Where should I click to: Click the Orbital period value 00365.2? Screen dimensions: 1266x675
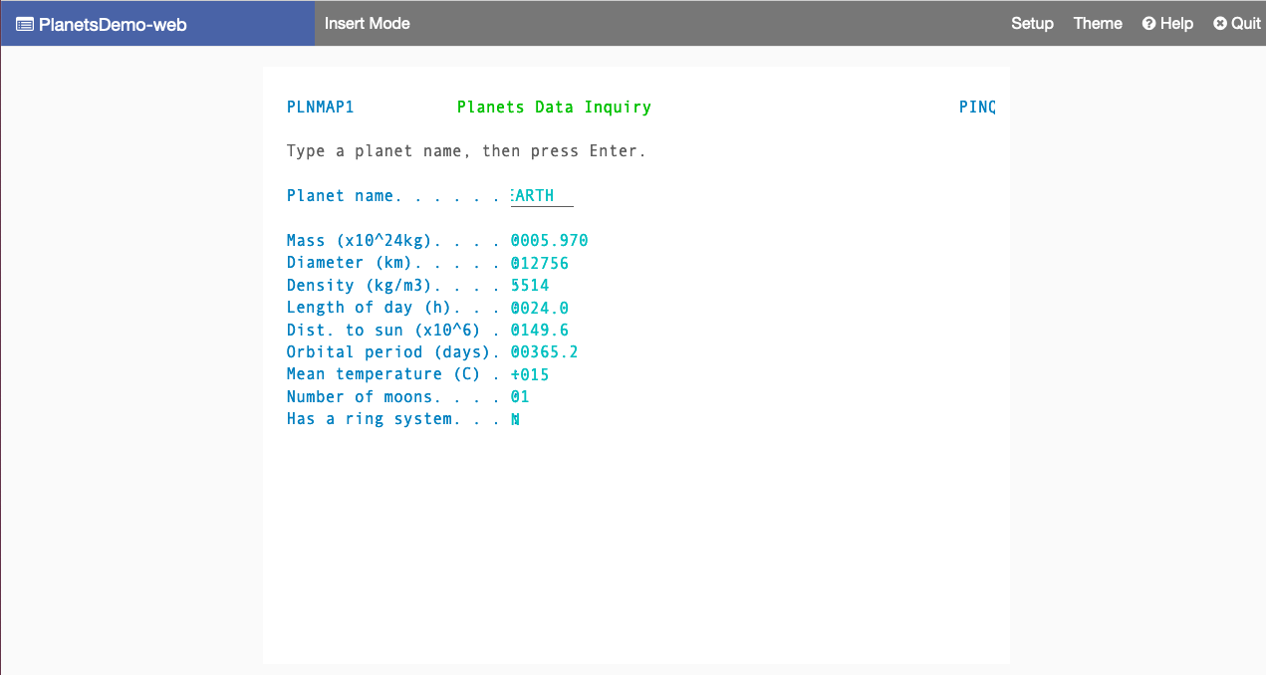coord(545,352)
